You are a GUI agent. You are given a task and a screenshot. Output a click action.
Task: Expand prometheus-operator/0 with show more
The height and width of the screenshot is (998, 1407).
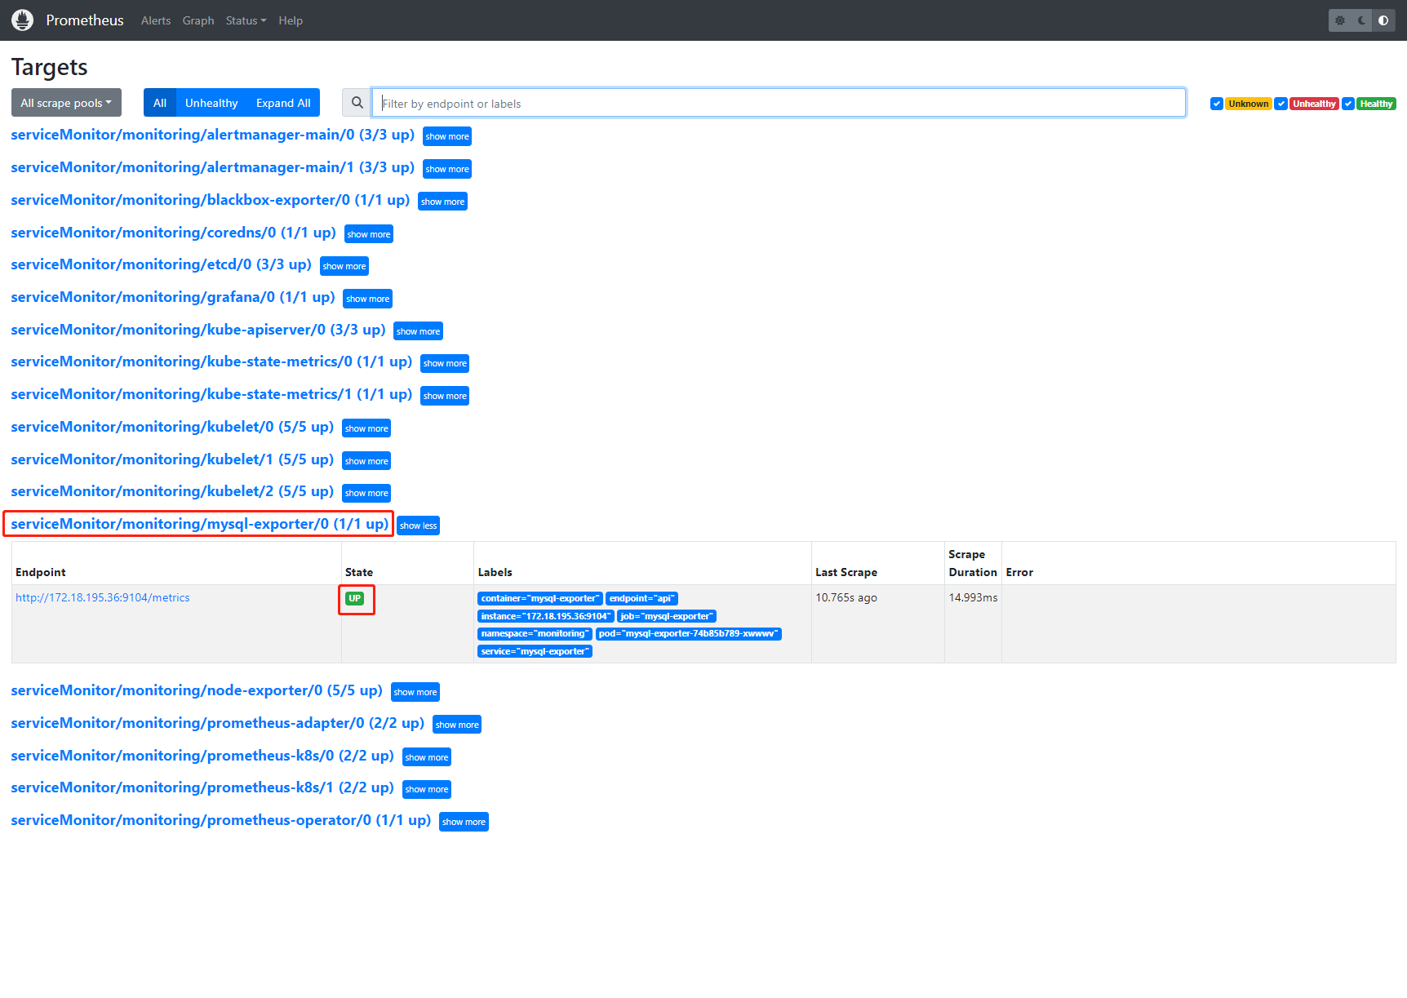tap(464, 822)
